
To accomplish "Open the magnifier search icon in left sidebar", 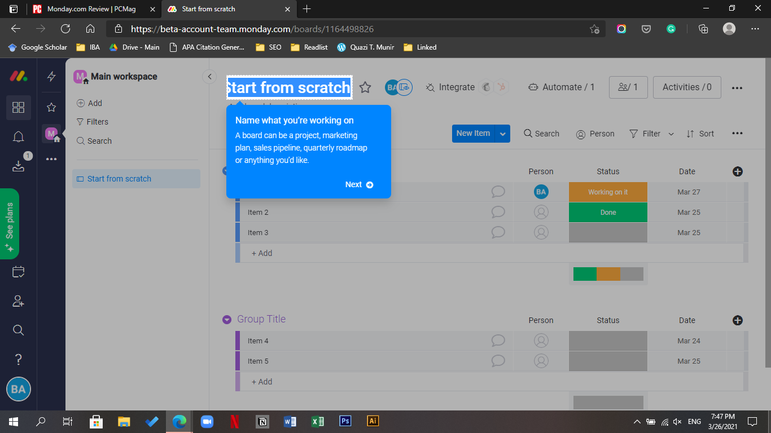I will tap(18, 330).
